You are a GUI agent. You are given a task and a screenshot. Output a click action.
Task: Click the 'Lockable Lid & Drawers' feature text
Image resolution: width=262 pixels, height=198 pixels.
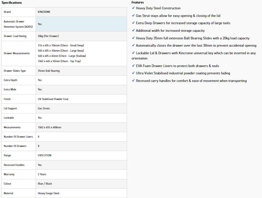click(194, 56)
